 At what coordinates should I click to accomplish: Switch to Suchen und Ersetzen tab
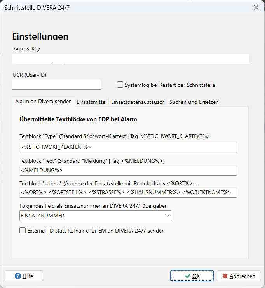[194, 102]
